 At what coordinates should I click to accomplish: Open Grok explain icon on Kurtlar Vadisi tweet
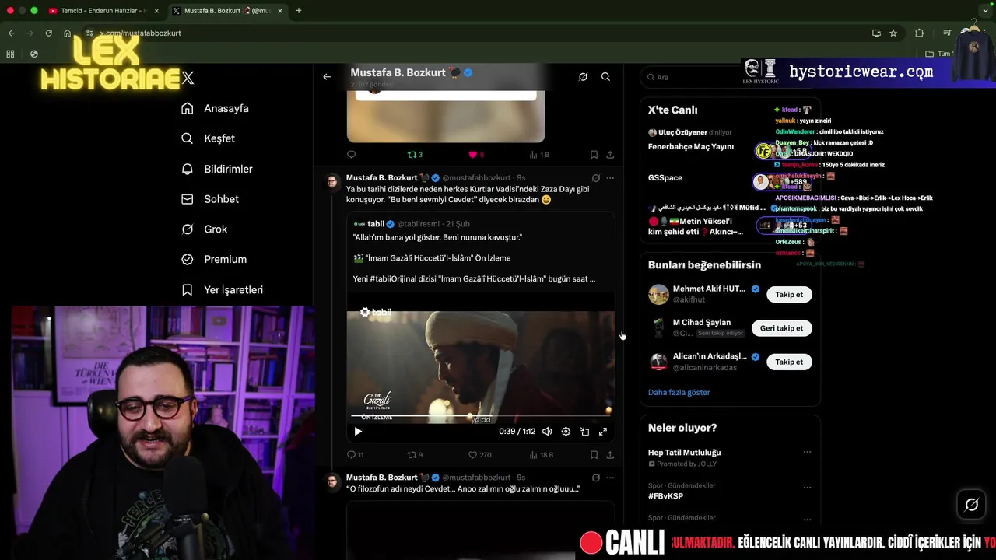point(595,178)
